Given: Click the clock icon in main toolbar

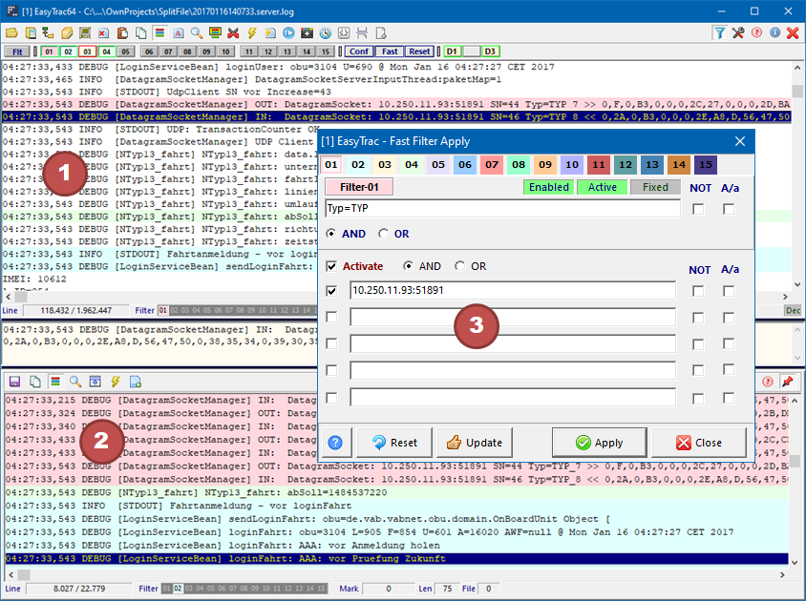Looking at the screenshot, I should 326,33.
